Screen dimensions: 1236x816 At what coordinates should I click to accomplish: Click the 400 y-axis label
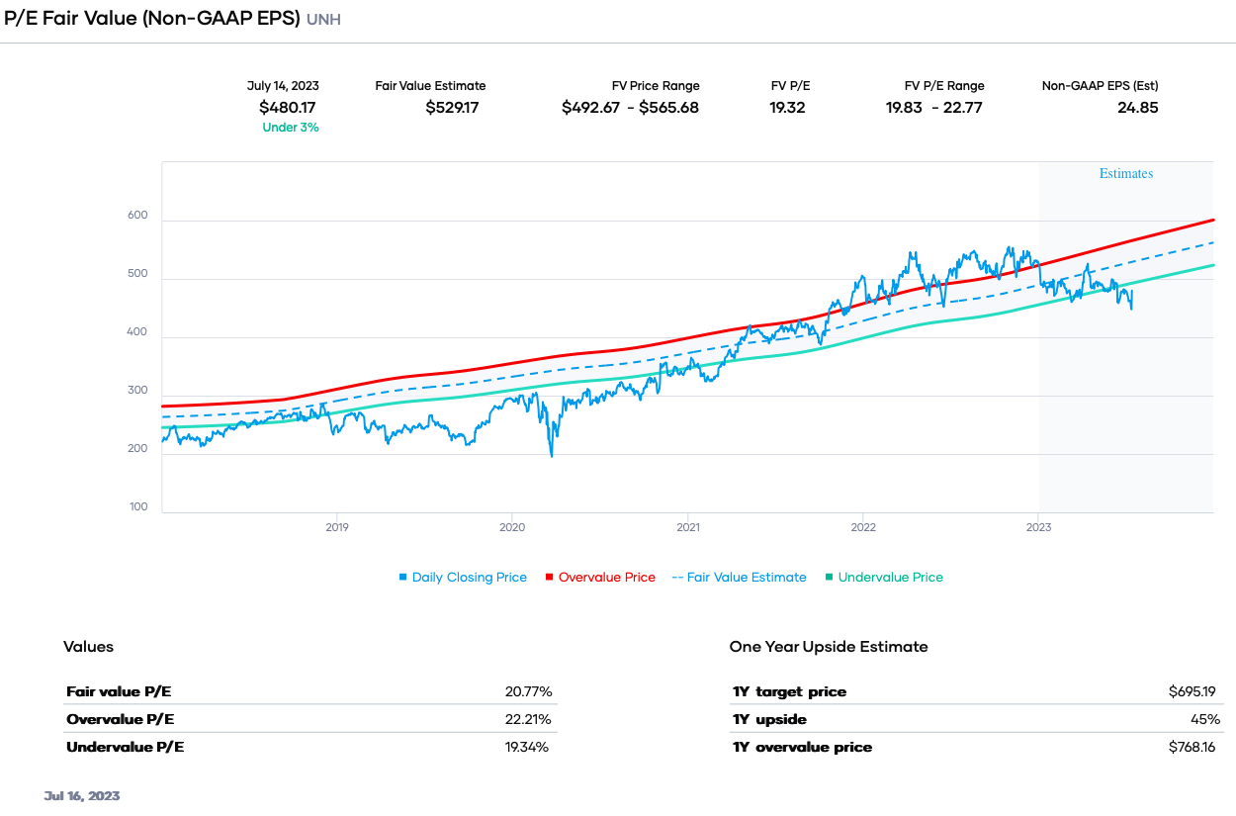[137, 332]
